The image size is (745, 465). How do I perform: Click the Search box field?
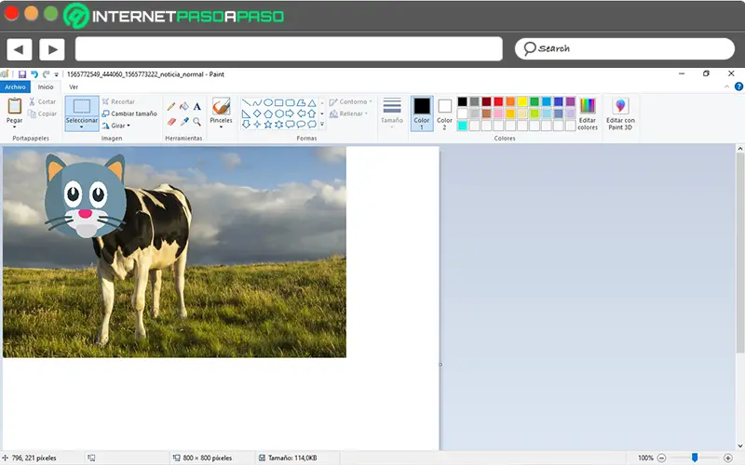(x=624, y=49)
